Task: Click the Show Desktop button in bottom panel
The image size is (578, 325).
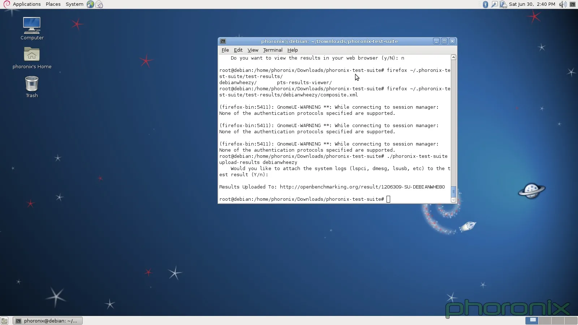Action: (x=4, y=321)
